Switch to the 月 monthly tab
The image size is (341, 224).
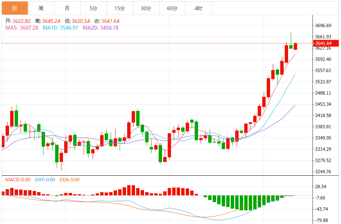point(67,8)
